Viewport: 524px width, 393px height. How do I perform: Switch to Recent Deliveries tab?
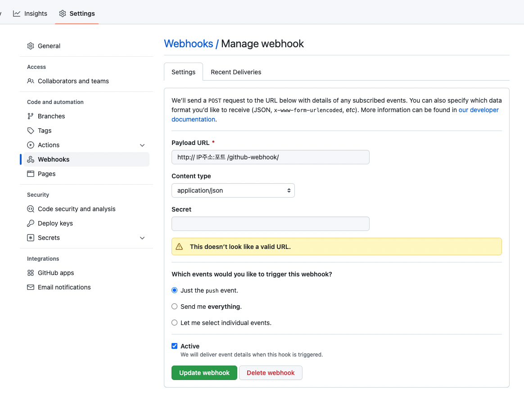[x=236, y=72]
